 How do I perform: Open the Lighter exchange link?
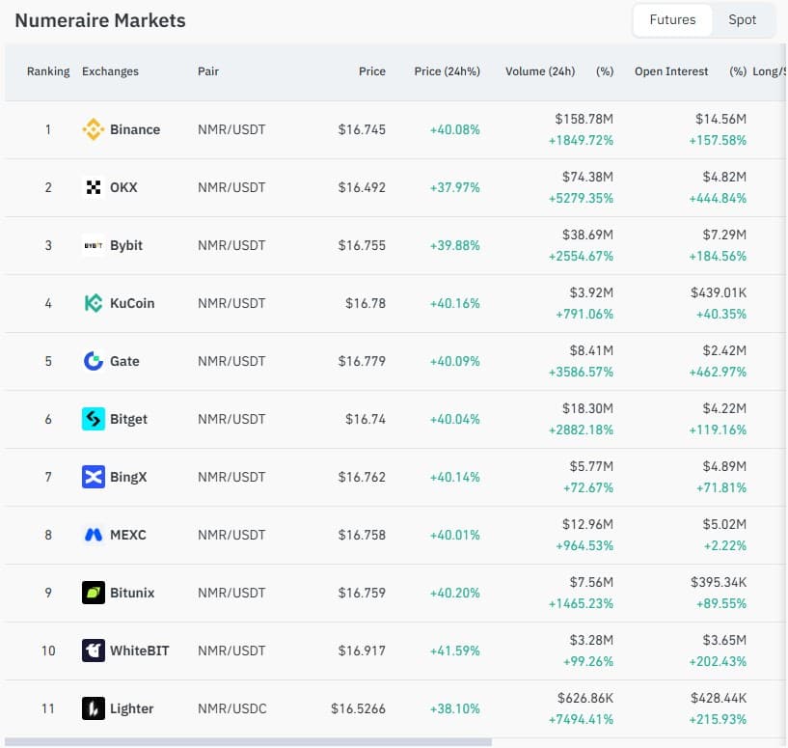pyautogui.click(x=132, y=708)
